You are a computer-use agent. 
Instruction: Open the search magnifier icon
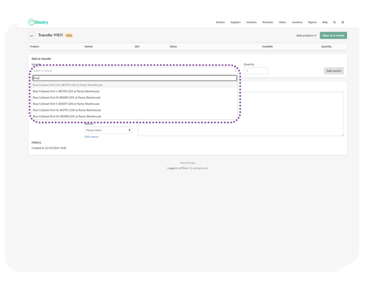(x=335, y=22)
